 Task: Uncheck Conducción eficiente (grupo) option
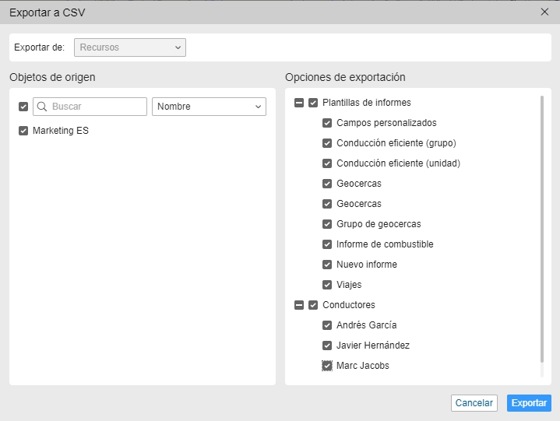click(x=327, y=143)
